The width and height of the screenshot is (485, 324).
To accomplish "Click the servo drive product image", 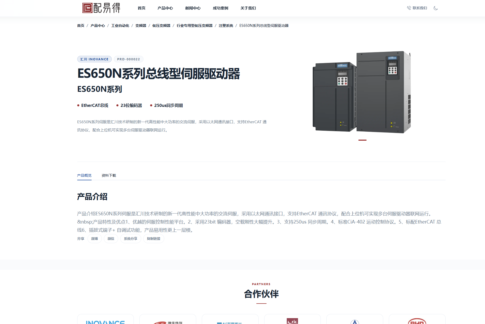I will pyautogui.click(x=362, y=92).
